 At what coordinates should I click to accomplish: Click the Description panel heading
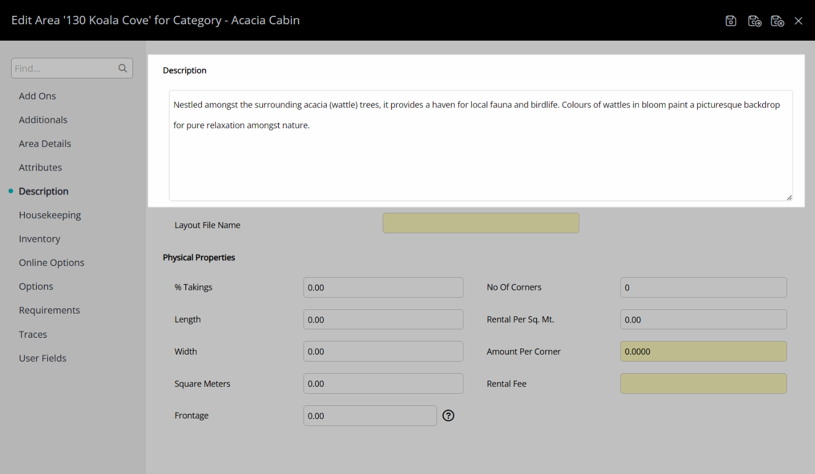coord(185,70)
